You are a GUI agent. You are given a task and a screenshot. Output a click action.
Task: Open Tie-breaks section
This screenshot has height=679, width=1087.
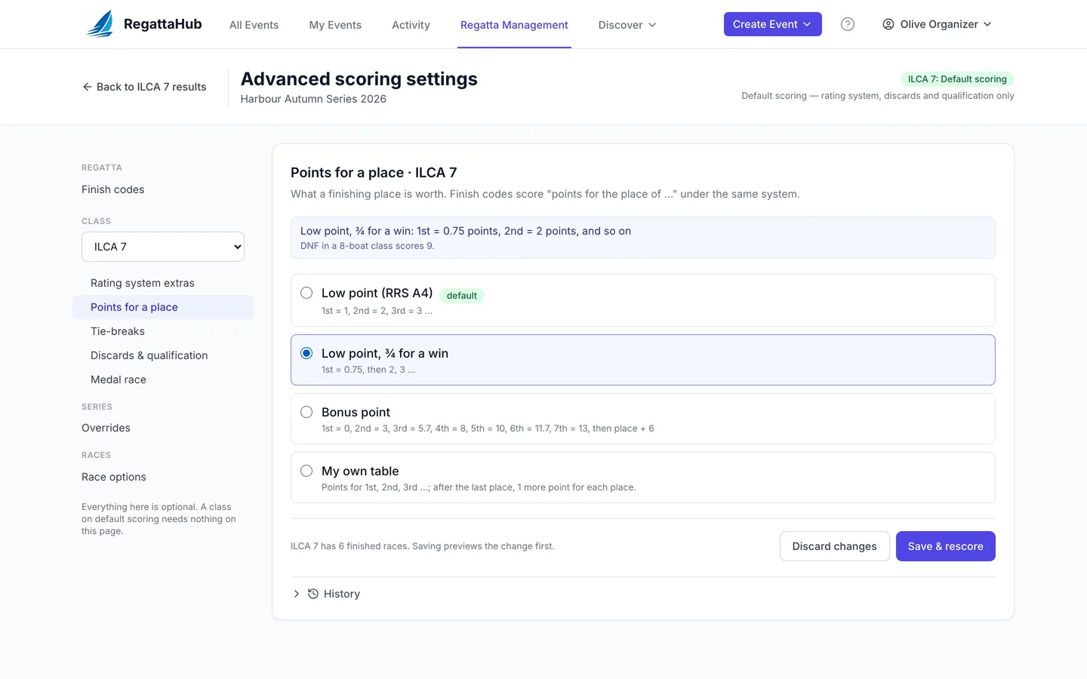tap(163, 331)
